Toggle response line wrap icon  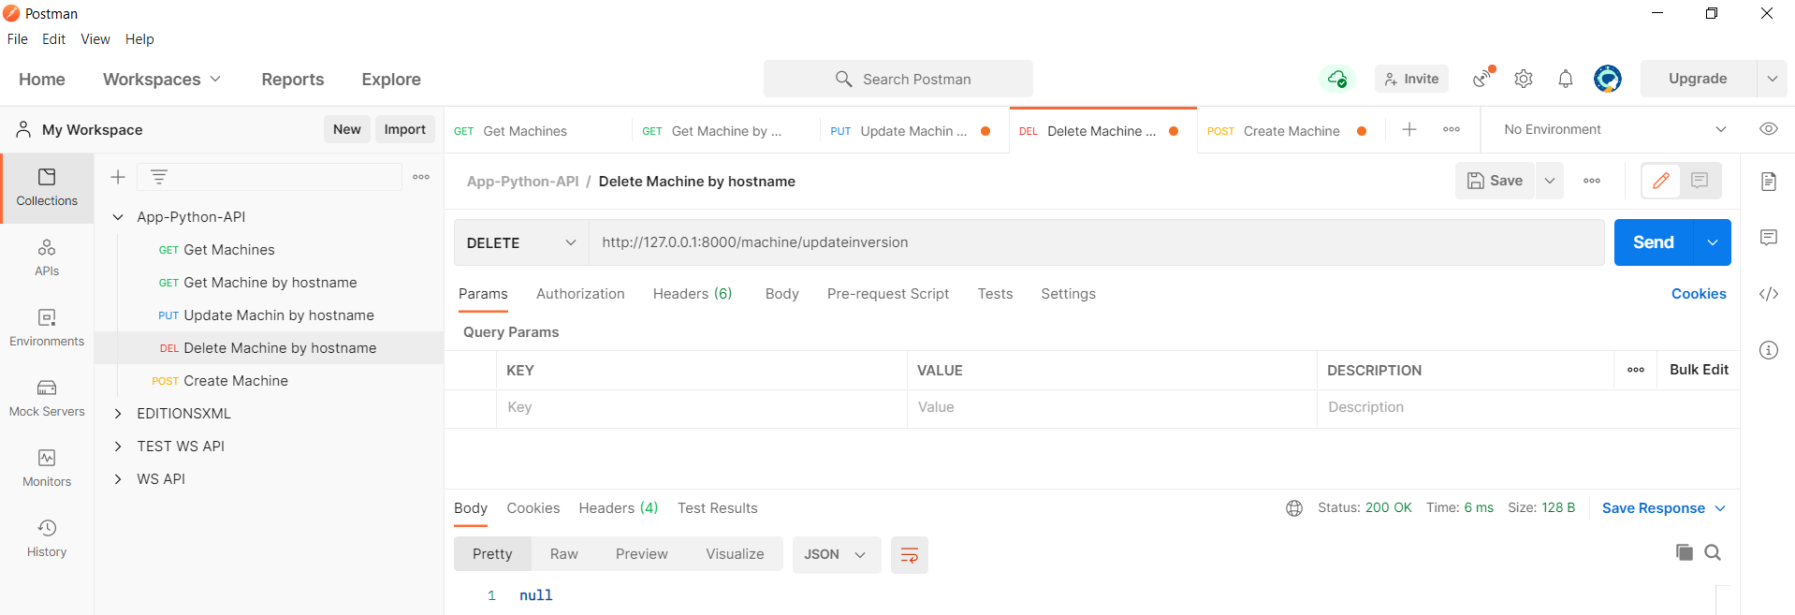[910, 555]
